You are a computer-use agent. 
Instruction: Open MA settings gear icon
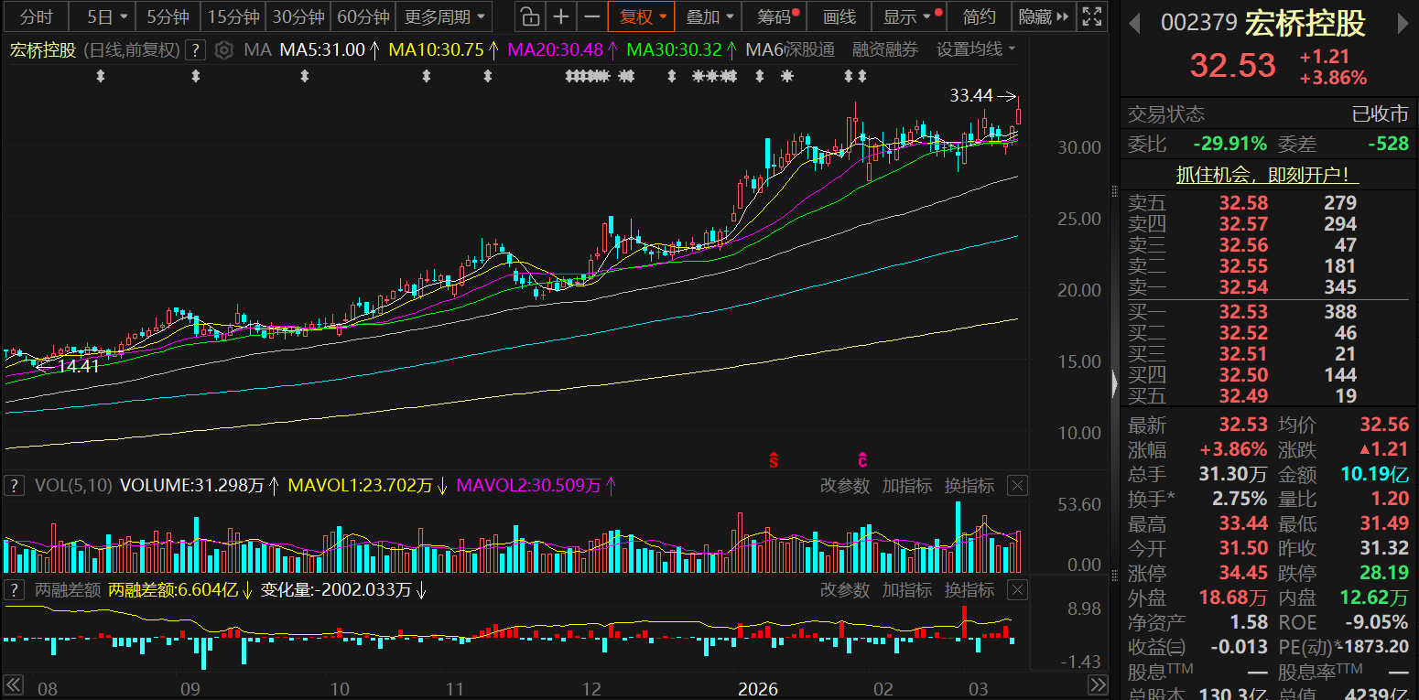tap(223, 50)
